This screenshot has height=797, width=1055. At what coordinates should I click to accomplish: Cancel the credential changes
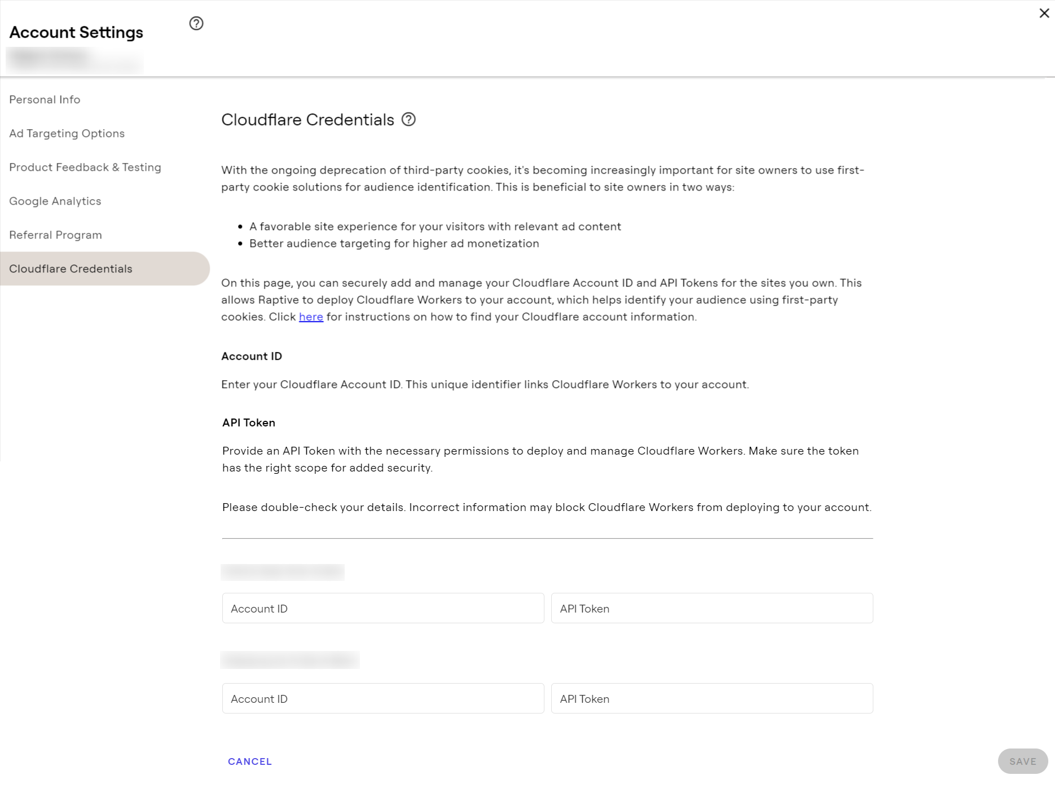click(x=250, y=761)
